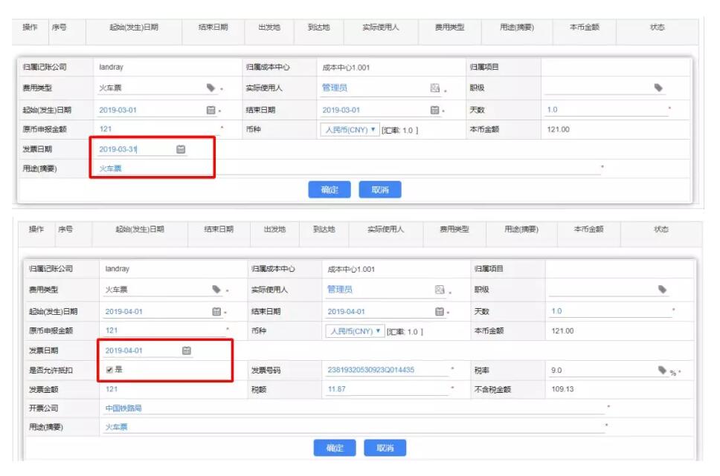The image size is (720, 476).
Task: Click calendar icon next to start date 2019-03-01
Action: pyautogui.click(x=210, y=110)
